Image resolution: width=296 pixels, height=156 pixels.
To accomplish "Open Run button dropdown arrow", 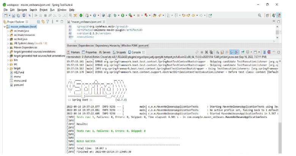I will (x=126, y=15).
